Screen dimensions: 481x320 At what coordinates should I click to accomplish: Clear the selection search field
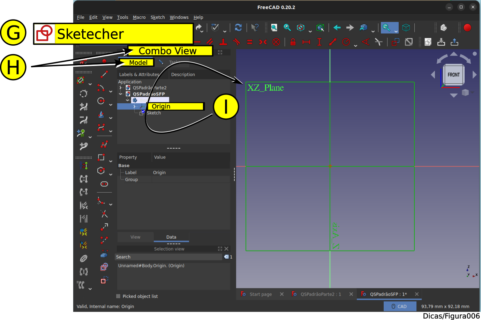click(x=226, y=257)
